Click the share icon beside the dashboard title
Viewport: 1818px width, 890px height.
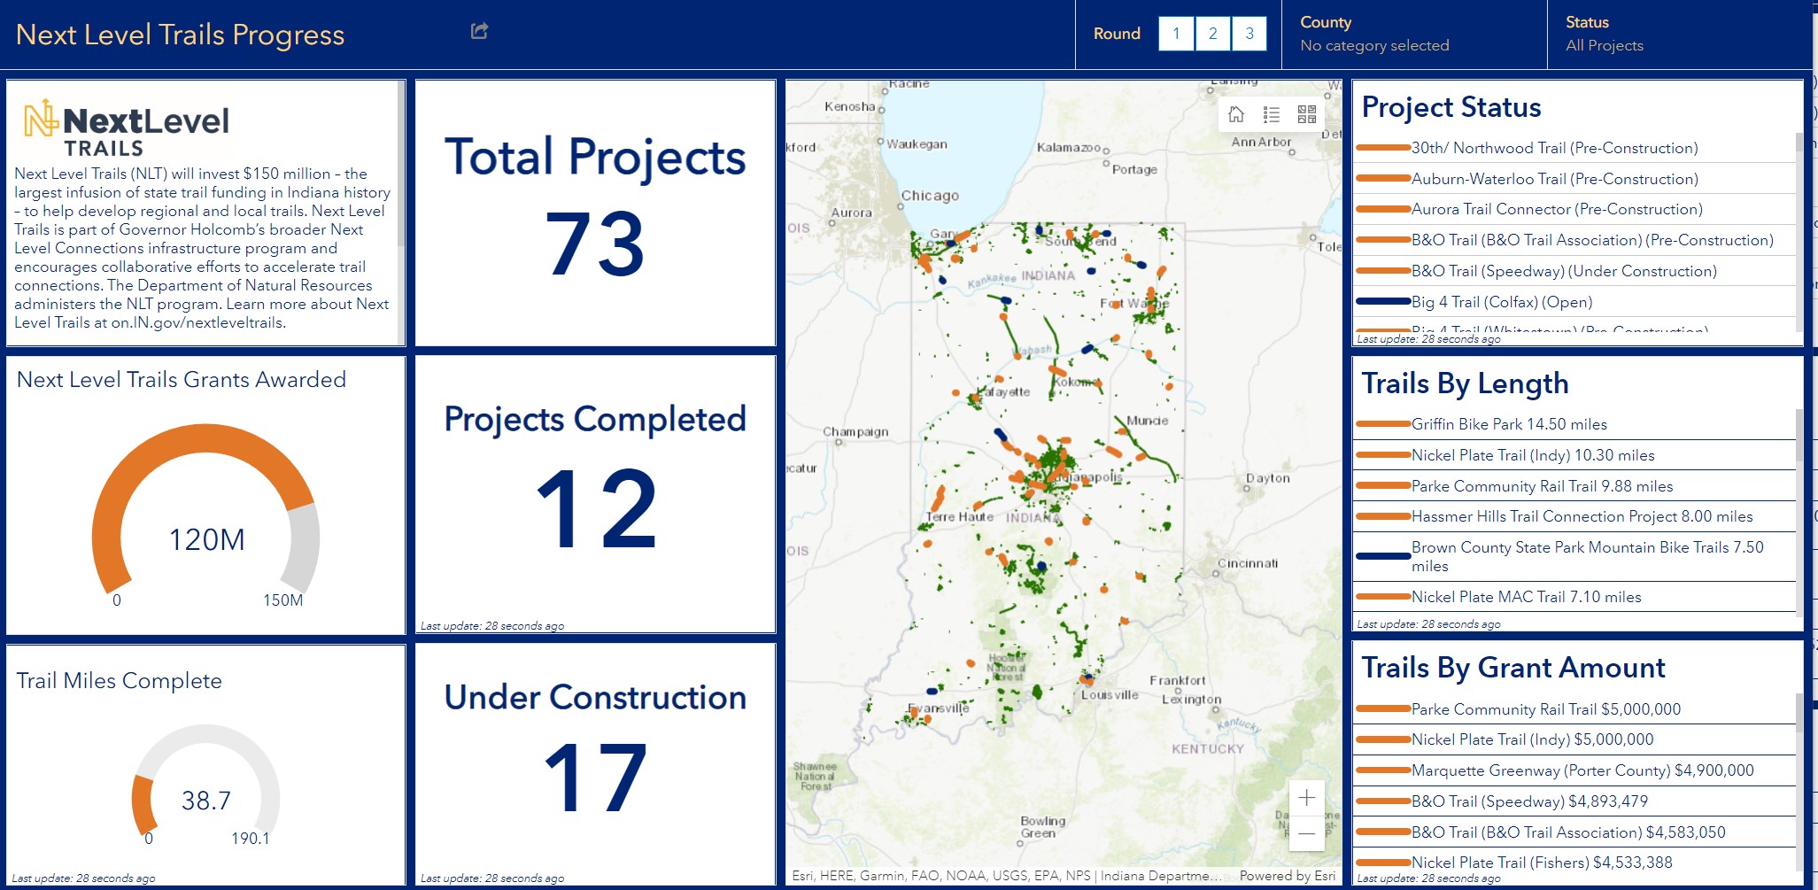click(x=479, y=32)
